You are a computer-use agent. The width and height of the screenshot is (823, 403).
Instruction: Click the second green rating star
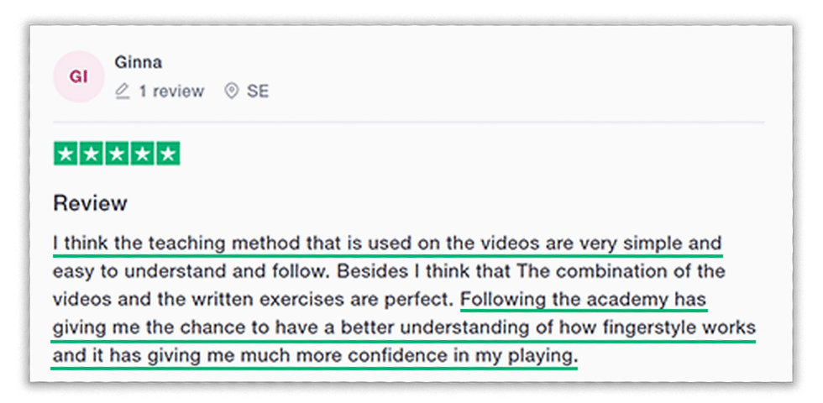click(x=92, y=154)
